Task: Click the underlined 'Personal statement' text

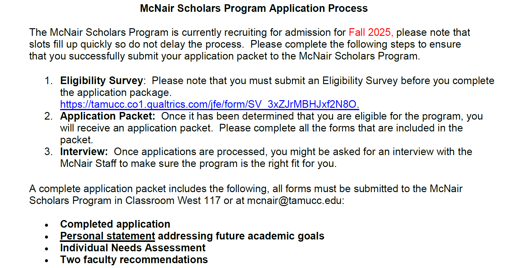Action: pos(107,236)
